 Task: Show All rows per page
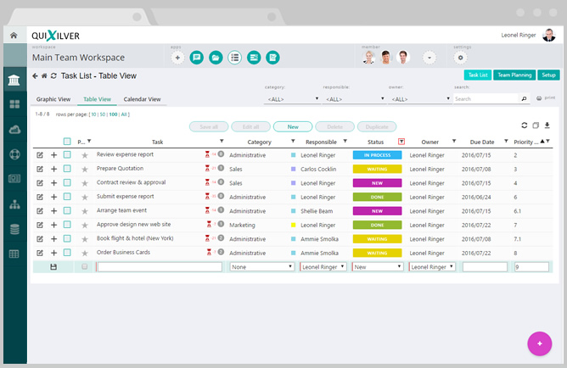point(124,114)
